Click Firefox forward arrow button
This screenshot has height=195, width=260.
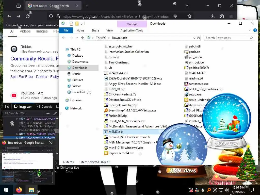[x=19, y=16]
